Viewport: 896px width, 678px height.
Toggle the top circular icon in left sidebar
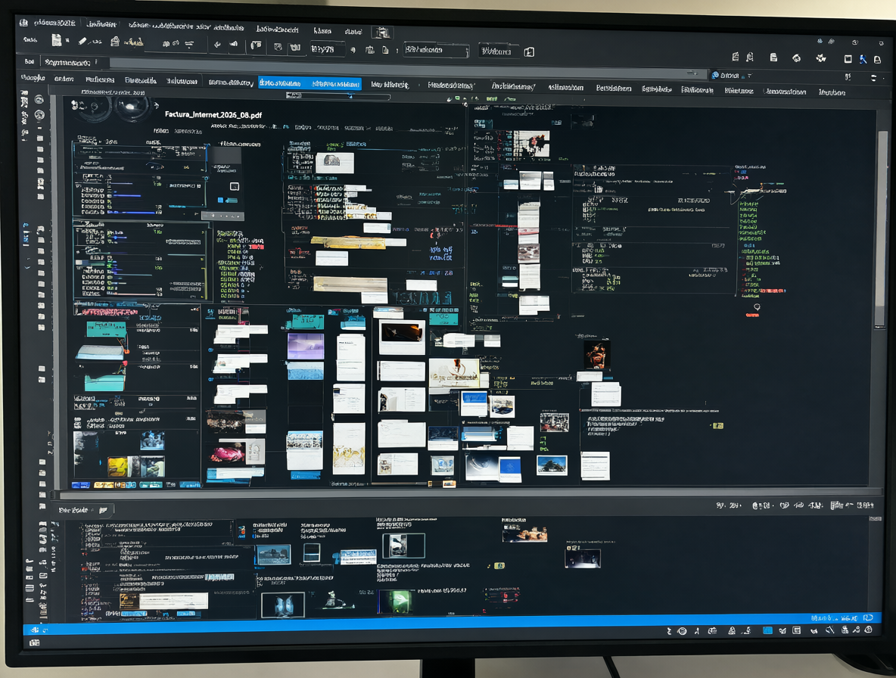39,99
